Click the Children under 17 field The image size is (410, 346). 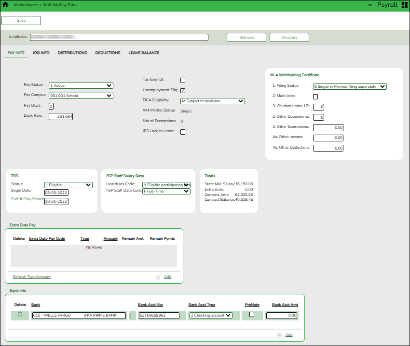[x=318, y=107]
